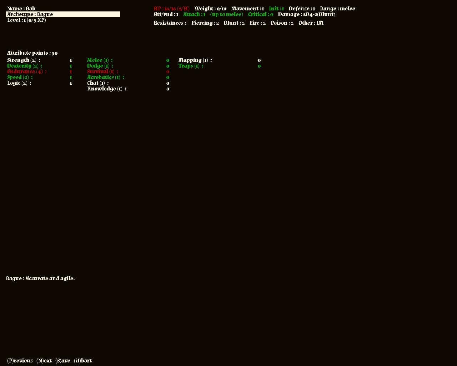Click the value 0 in Mapping row

(259, 60)
